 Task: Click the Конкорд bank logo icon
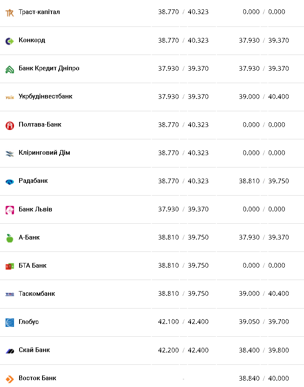pyautogui.click(x=9, y=41)
